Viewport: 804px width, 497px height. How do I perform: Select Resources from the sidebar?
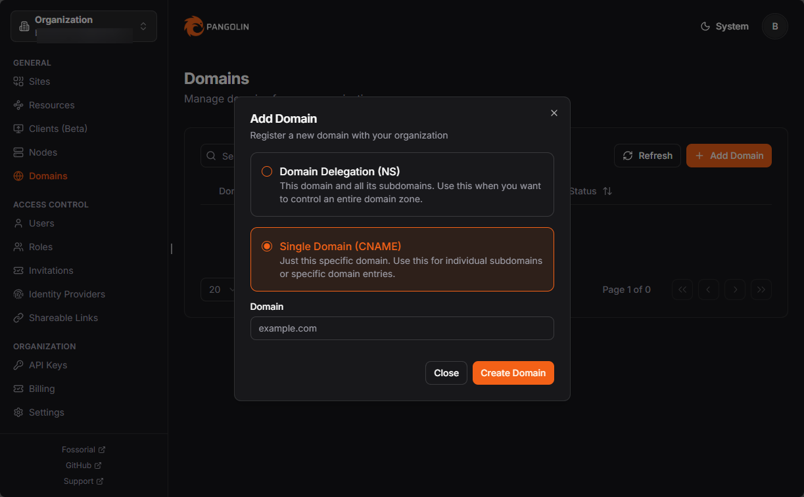51,105
